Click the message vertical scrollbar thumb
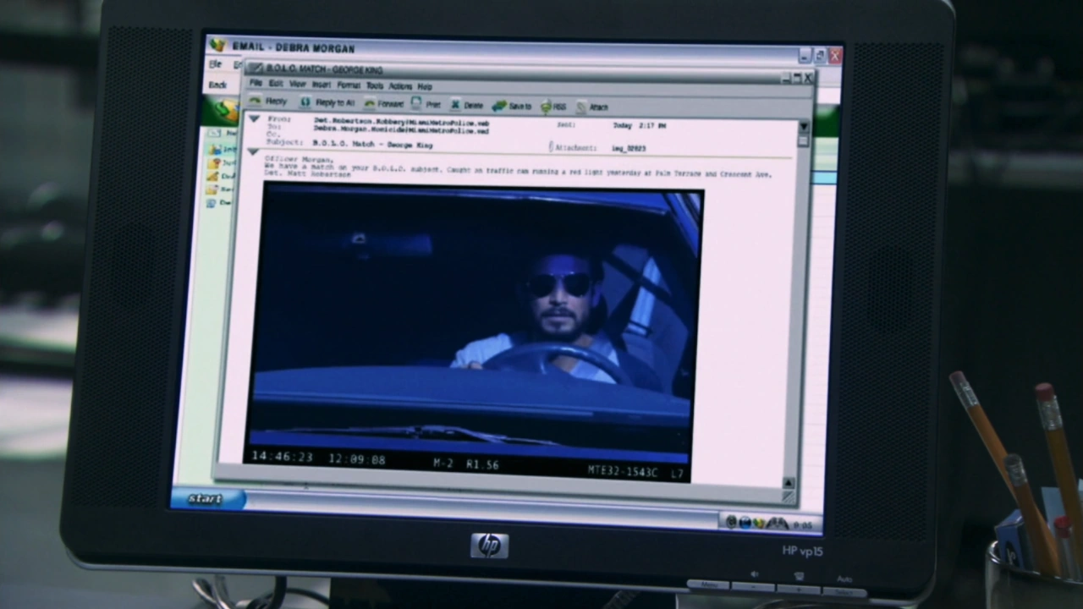 coord(803,141)
